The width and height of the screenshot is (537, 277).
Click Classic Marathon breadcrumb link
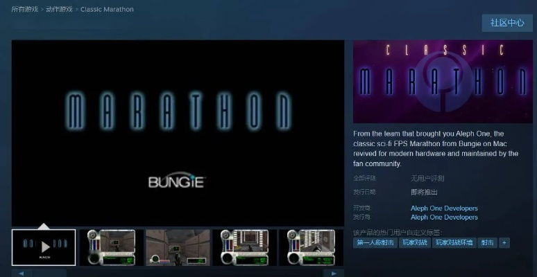(x=107, y=10)
